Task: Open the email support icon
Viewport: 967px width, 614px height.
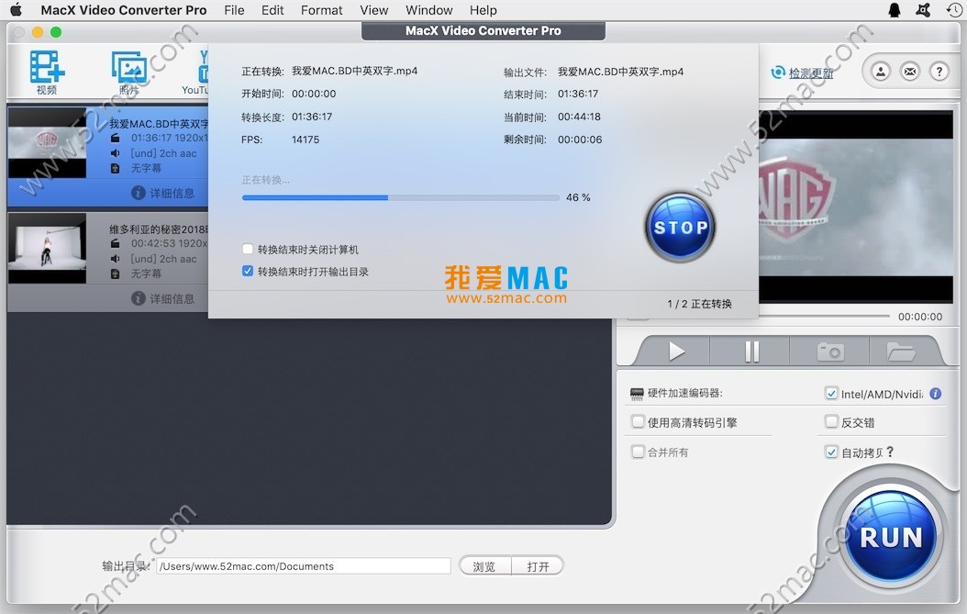Action: [x=910, y=72]
